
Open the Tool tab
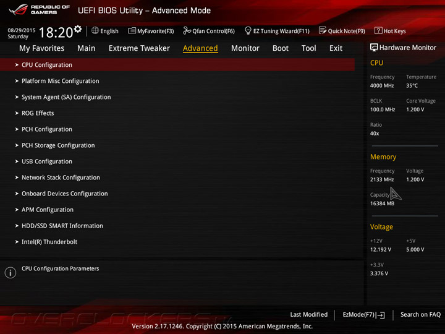(309, 48)
